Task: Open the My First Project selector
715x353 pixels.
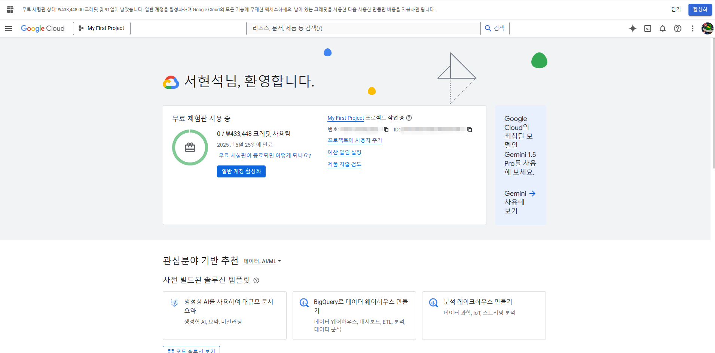Action: (102, 28)
